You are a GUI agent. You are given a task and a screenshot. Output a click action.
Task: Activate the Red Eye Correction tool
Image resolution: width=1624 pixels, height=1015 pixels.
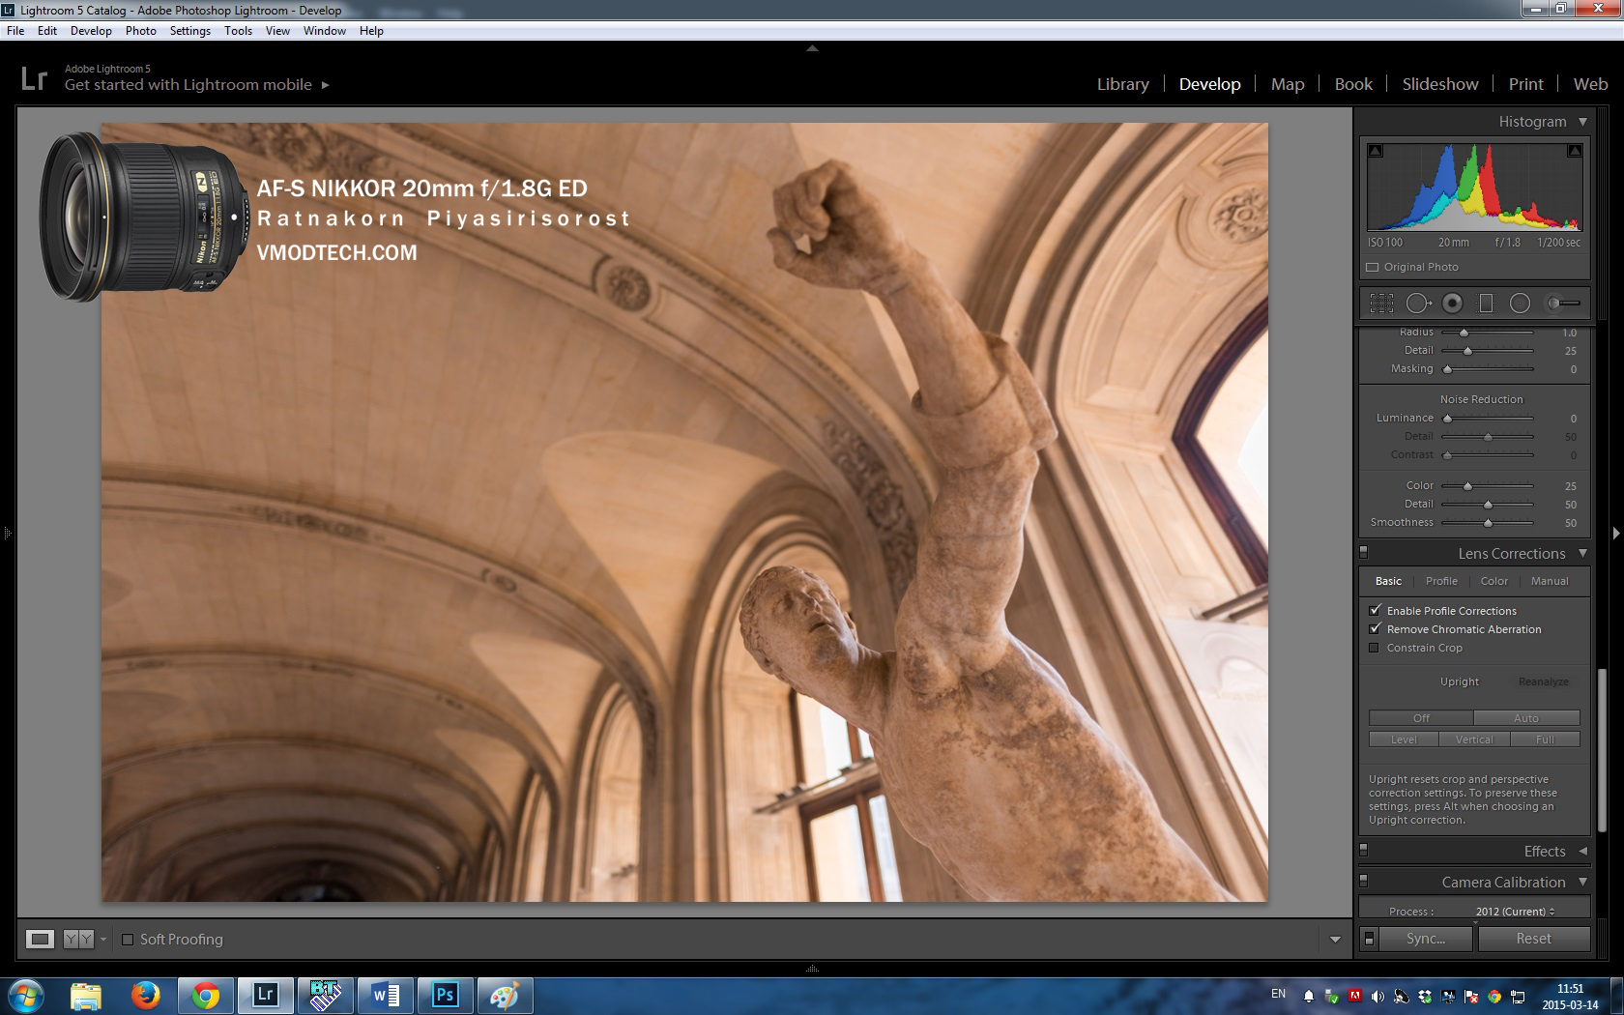pos(1452,304)
